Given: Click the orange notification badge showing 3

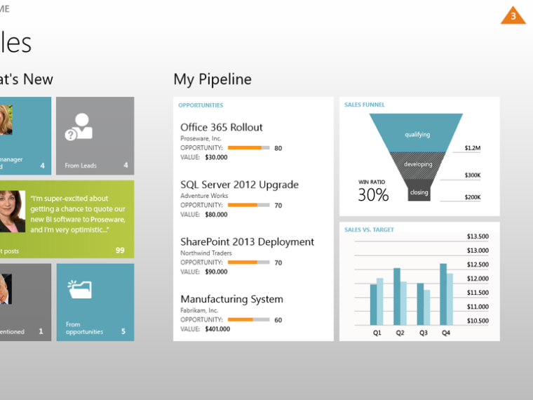Looking at the screenshot, I should tap(513, 16).
